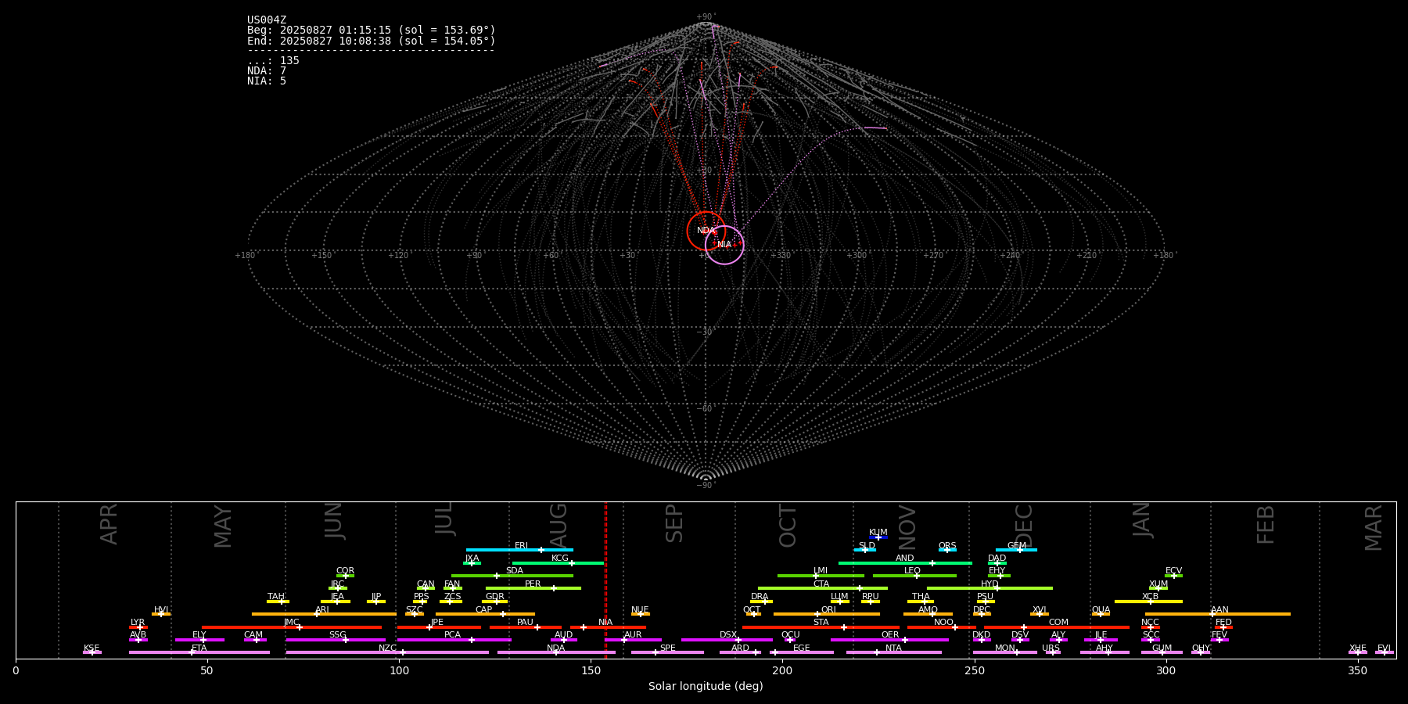The height and width of the screenshot is (704, 1408).
Task: Click the KUM shower label in timeline
Action: [x=878, y=533]
